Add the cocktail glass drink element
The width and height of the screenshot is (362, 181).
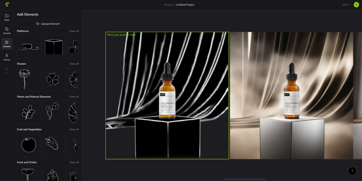pyautogui.click(x=29, y=173)
